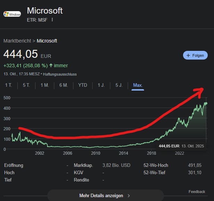Click the 3,82 Bio. USD value

click(x=116, y=165)
